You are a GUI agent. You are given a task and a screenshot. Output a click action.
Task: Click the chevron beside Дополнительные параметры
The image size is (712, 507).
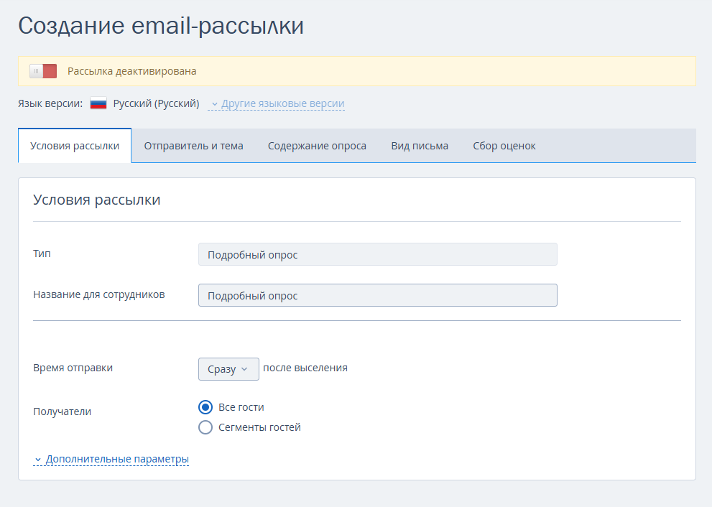pos(38,459)
